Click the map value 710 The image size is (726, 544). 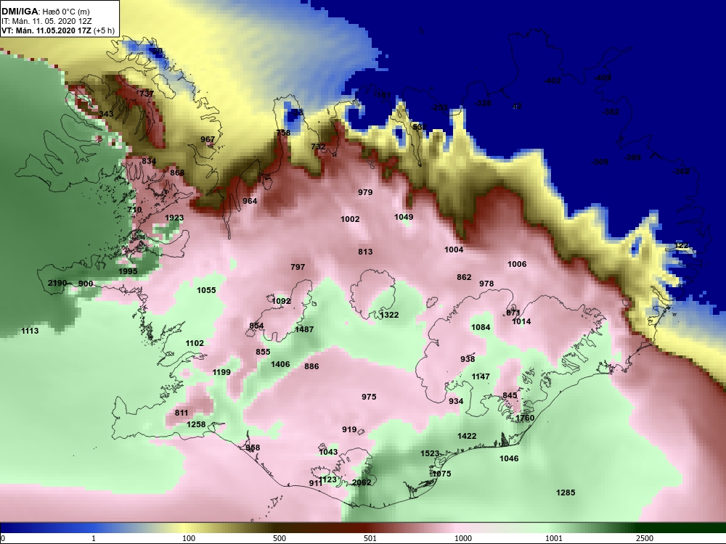134,210
